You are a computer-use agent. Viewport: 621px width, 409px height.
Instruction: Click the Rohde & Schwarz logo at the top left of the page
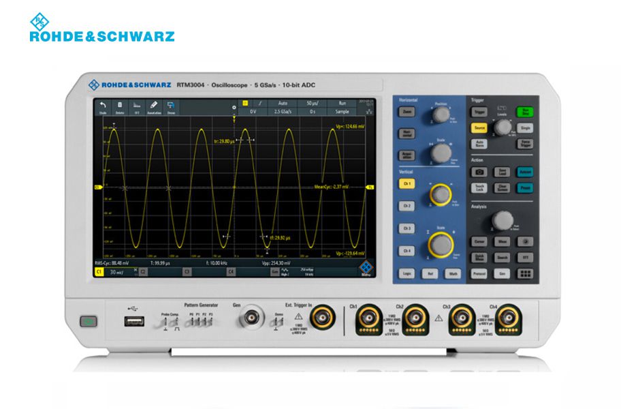102,27
